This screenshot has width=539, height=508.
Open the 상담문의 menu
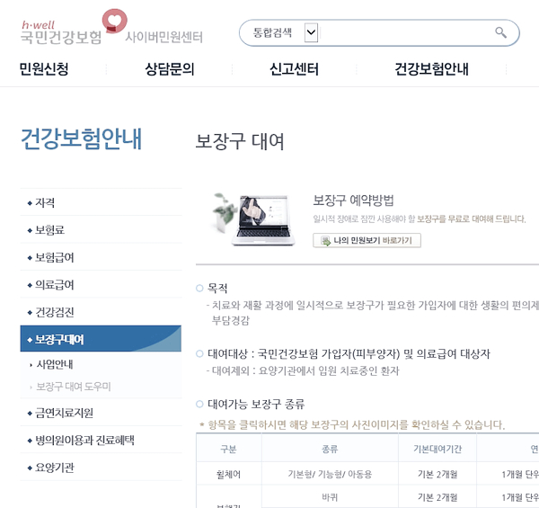[170, 69]
